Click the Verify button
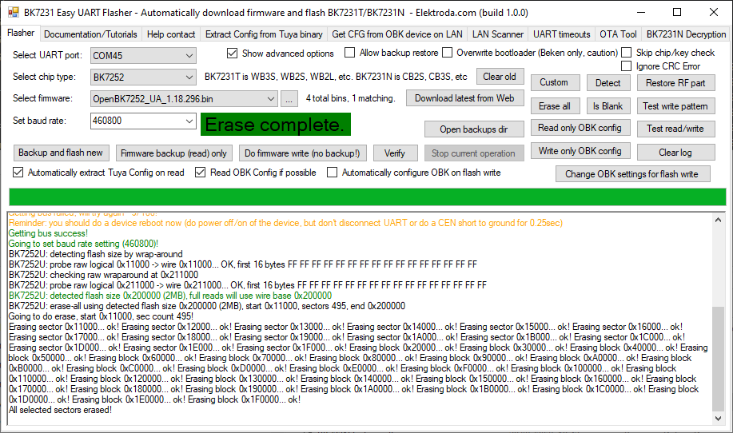Viewport: 733px width, 433px height. [395, 153]
